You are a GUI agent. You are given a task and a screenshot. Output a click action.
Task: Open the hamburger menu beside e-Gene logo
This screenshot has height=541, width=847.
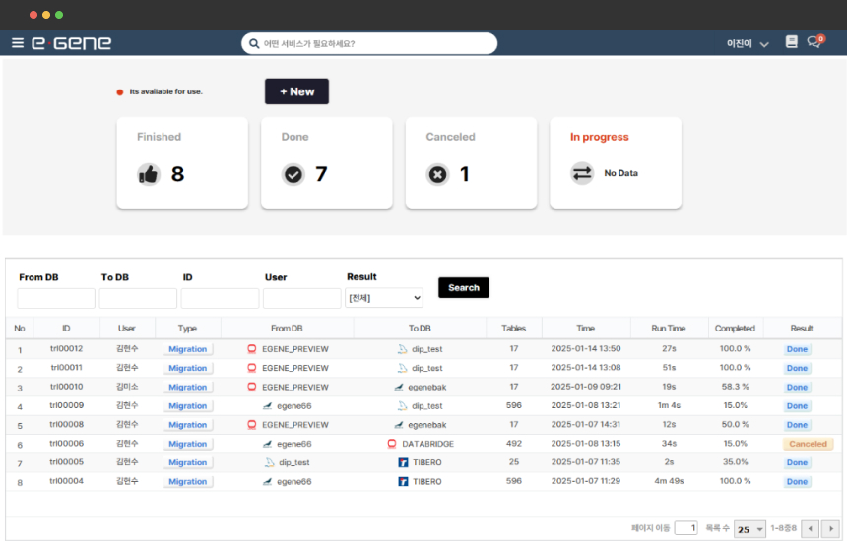tap(17, 43)
